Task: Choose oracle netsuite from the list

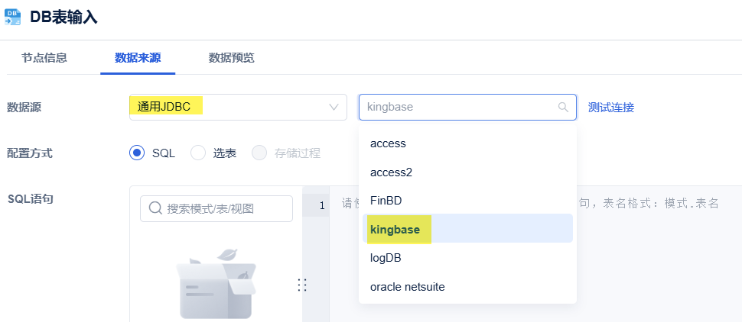Action: [407, 287]
